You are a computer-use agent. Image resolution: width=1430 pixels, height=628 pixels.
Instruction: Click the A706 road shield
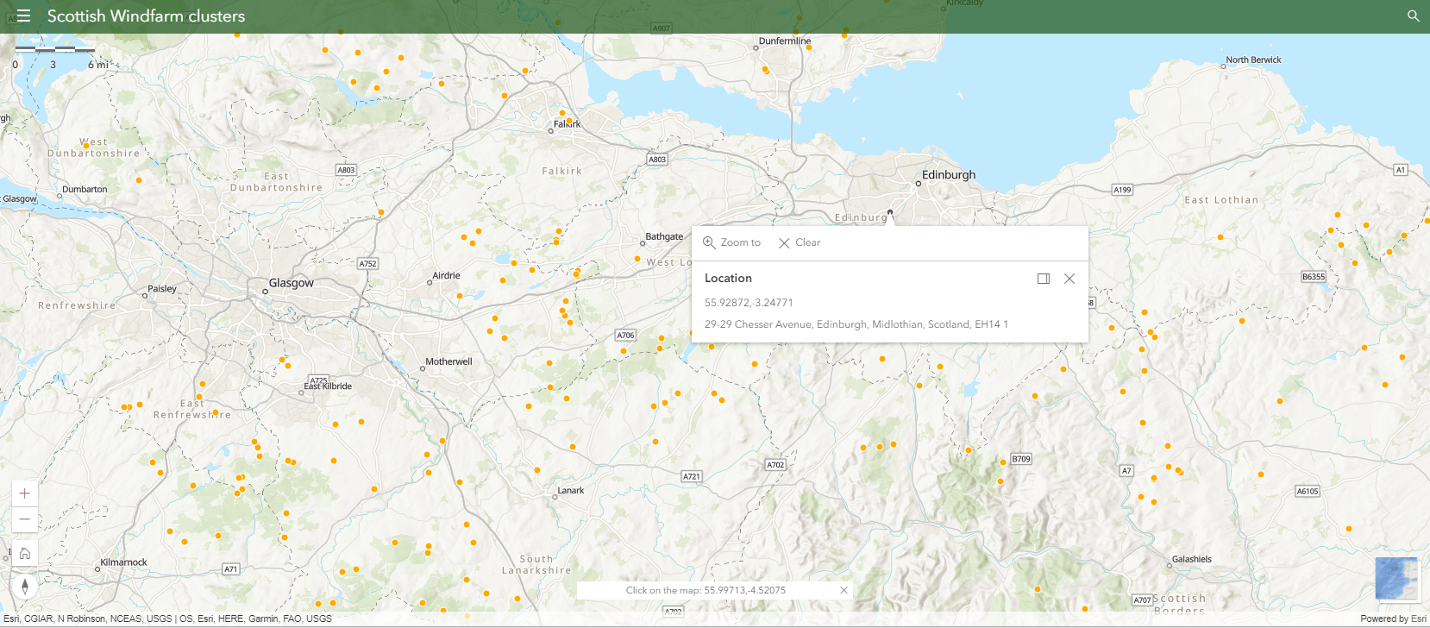click(x=625, y=336)
